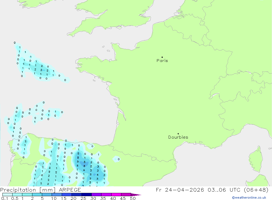
Task: Click the legend scale label '25'
Action: tap(83, 198)
